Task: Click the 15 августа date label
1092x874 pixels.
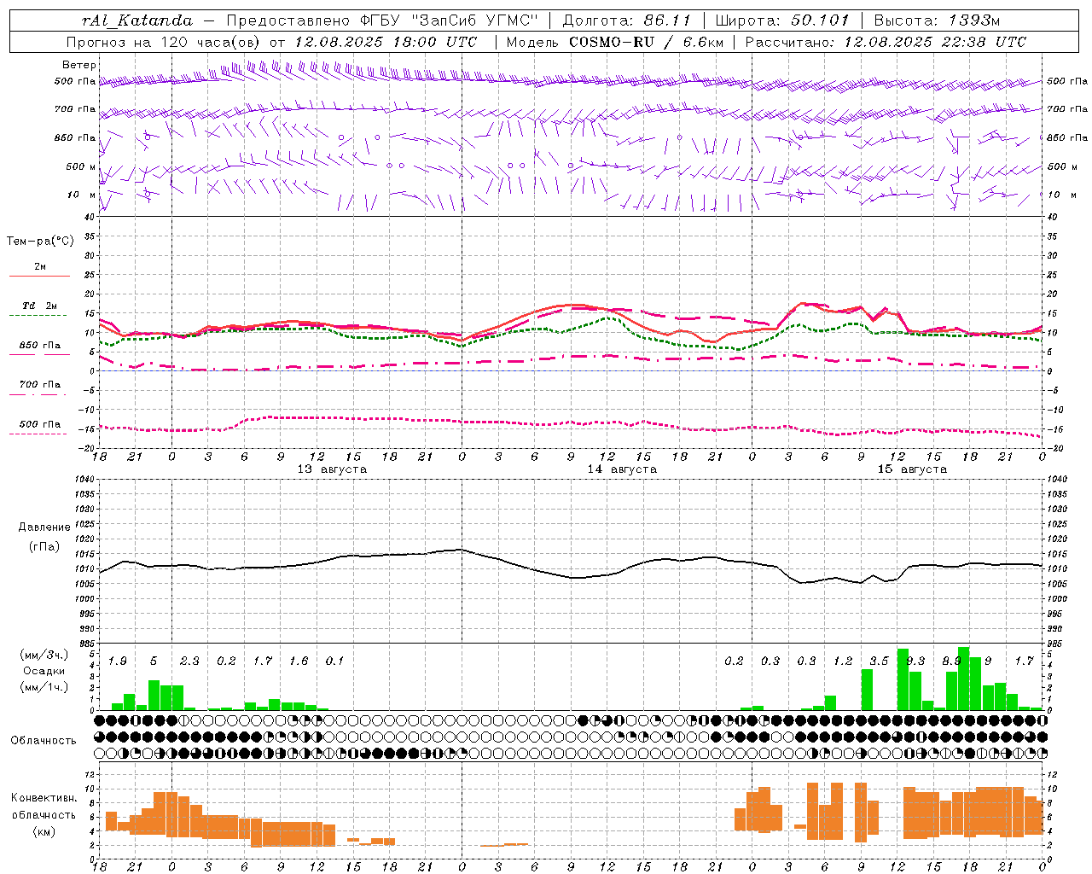Action: (x=912, y=469)
